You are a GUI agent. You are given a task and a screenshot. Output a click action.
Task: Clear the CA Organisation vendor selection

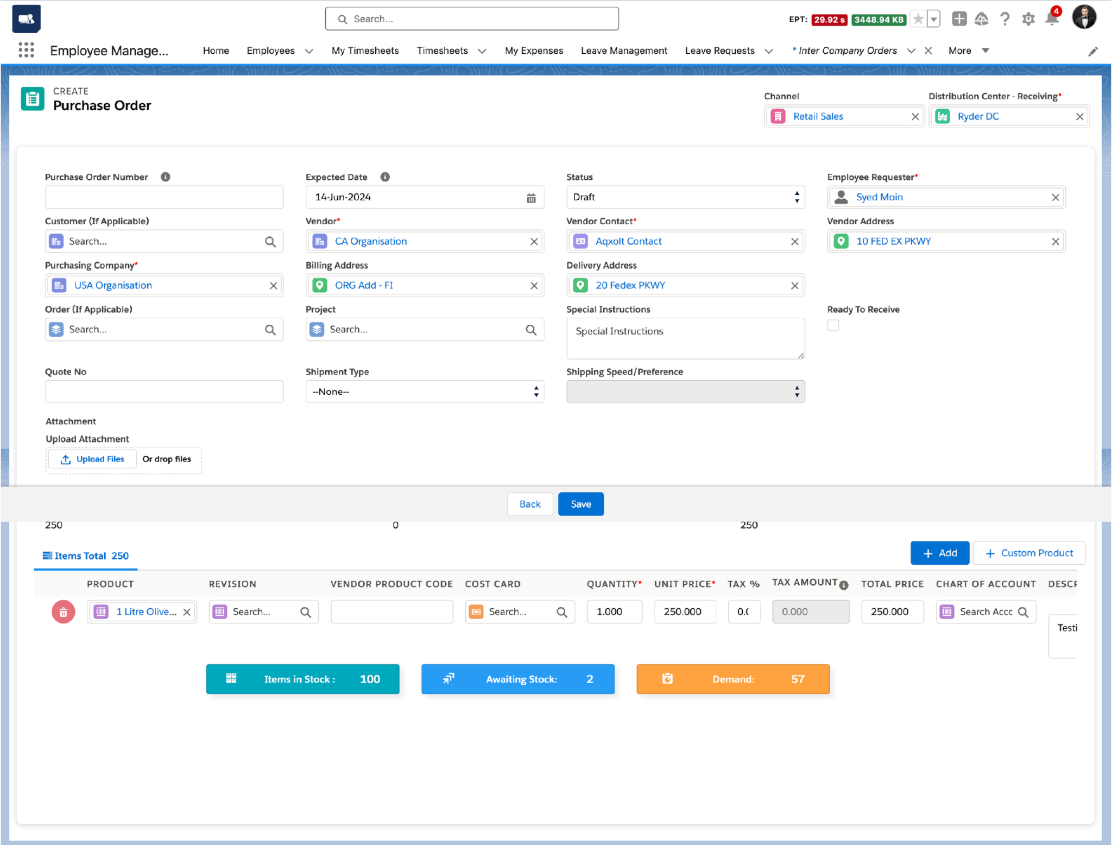534,242
